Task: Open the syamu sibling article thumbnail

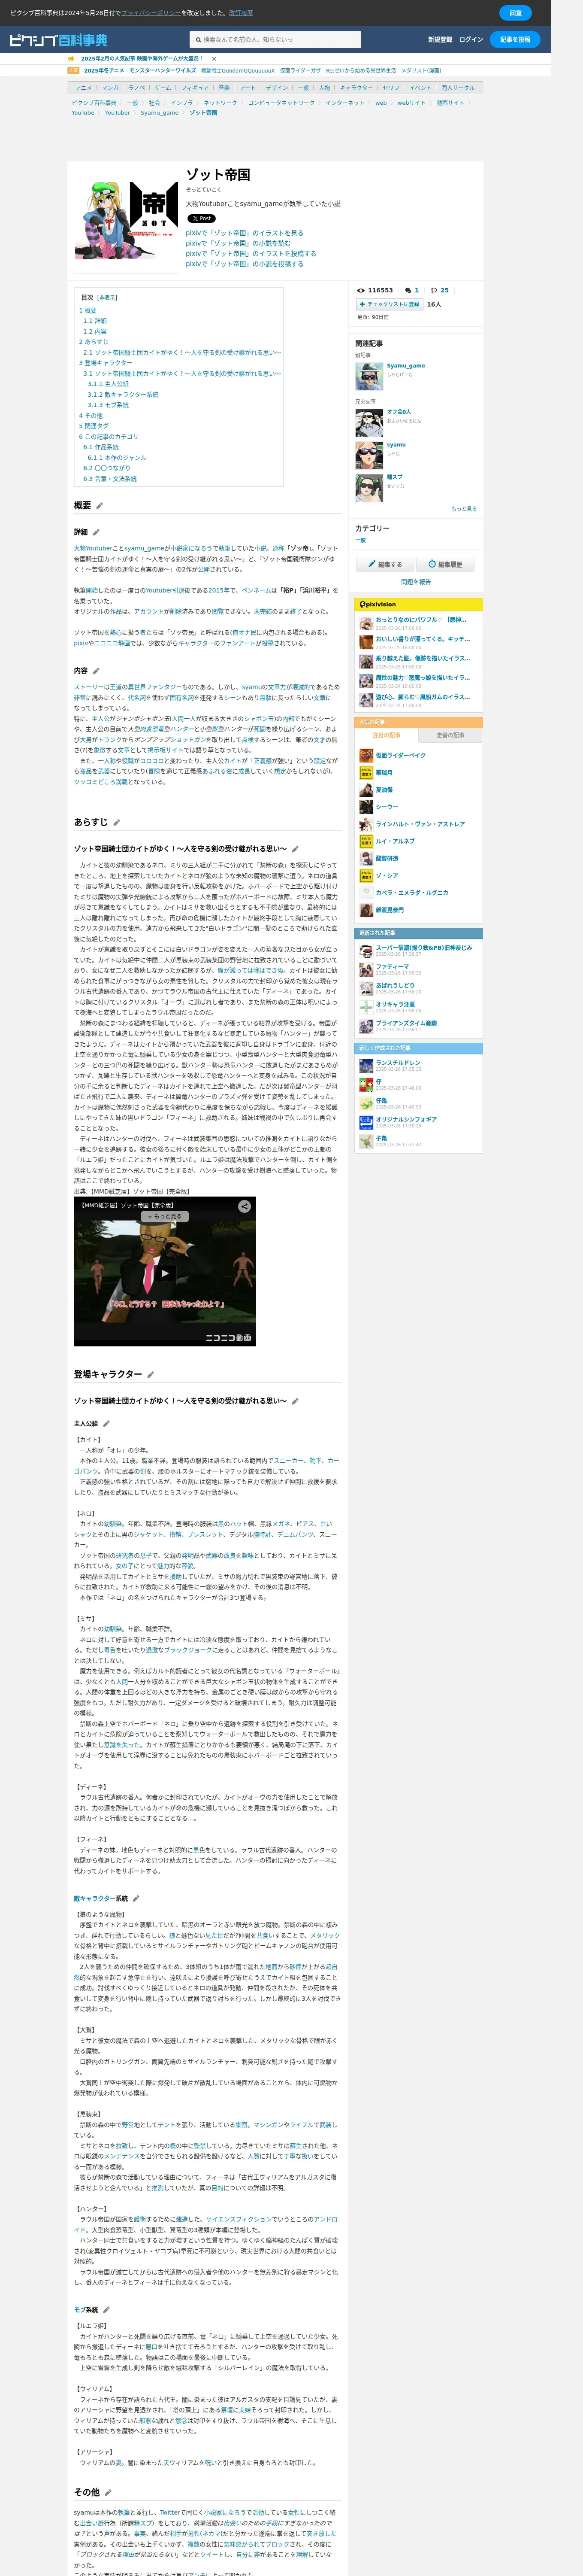Action: coord(368,455)
